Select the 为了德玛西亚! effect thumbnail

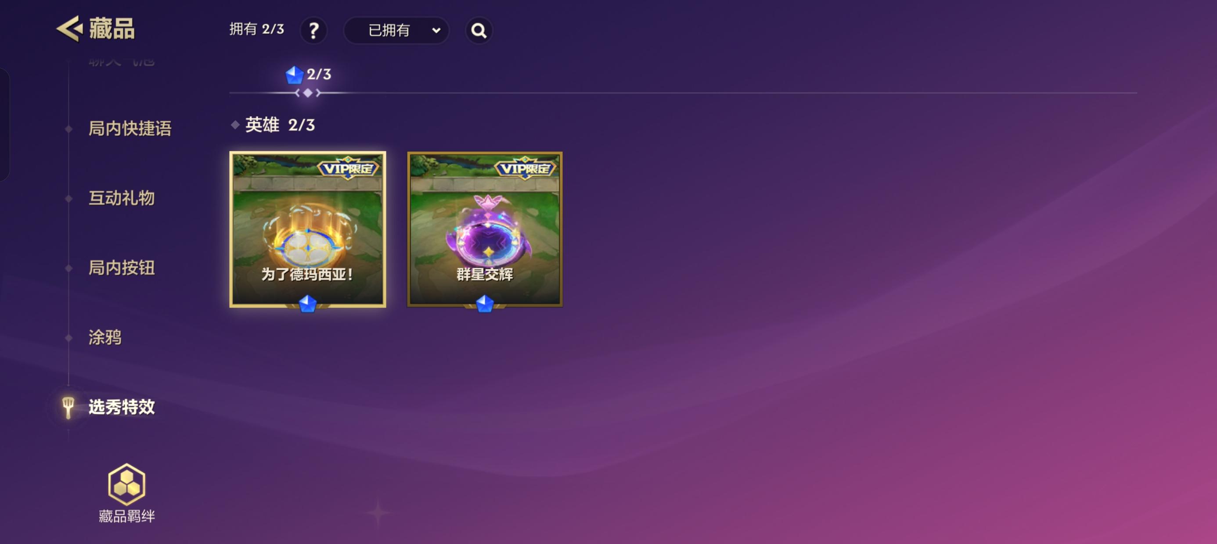pyautogui.click(x=308, y=229)
